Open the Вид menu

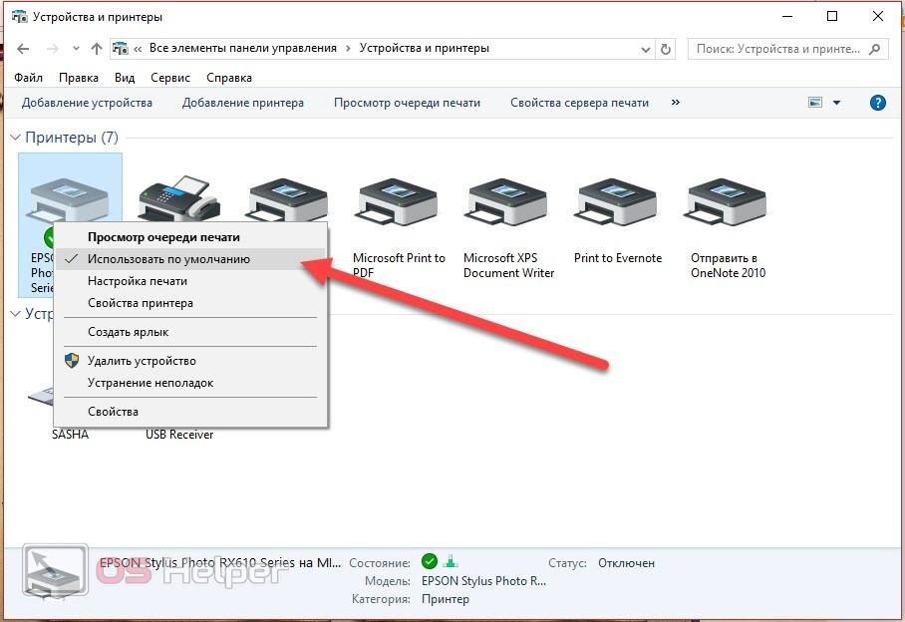click(x=125, y=78)
